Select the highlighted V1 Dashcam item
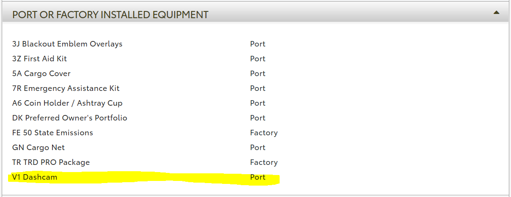Image resolution: width=511 pixels, height=197 pixels. click(x=35, y=177)
